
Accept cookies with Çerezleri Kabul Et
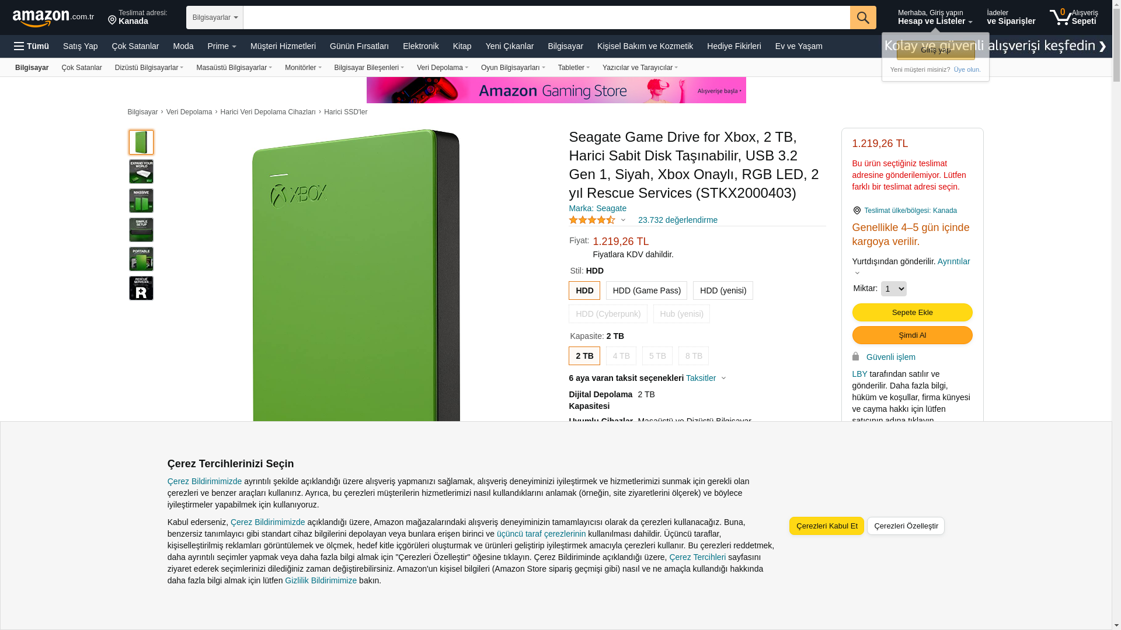click(x=827, y=526)
